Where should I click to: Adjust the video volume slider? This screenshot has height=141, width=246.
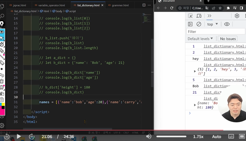tap(171, 136)
